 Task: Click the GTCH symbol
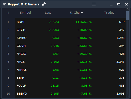tap(21, 30)
